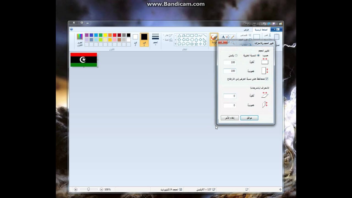This screenshot has height=198, width=352.
Task: Choose the oval shape
Action: (x=196, y=36)
